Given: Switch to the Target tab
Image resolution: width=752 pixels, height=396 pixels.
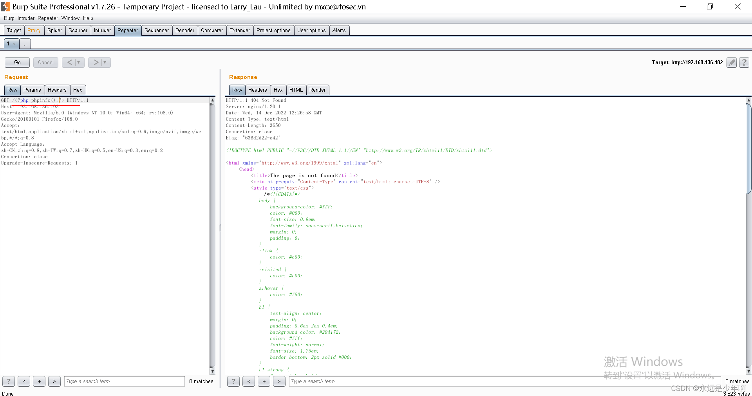Looking at the screenshot, I should [x=14, y=30].
